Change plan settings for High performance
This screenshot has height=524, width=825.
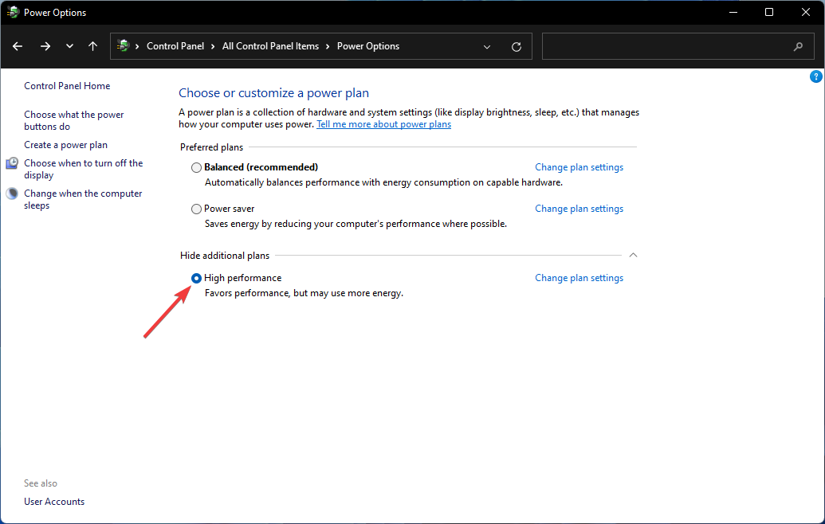point(579,277)
